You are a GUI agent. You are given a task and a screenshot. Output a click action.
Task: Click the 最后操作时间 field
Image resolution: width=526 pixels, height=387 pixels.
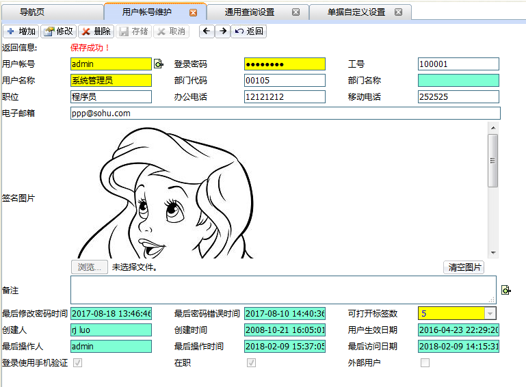(285, 347)
